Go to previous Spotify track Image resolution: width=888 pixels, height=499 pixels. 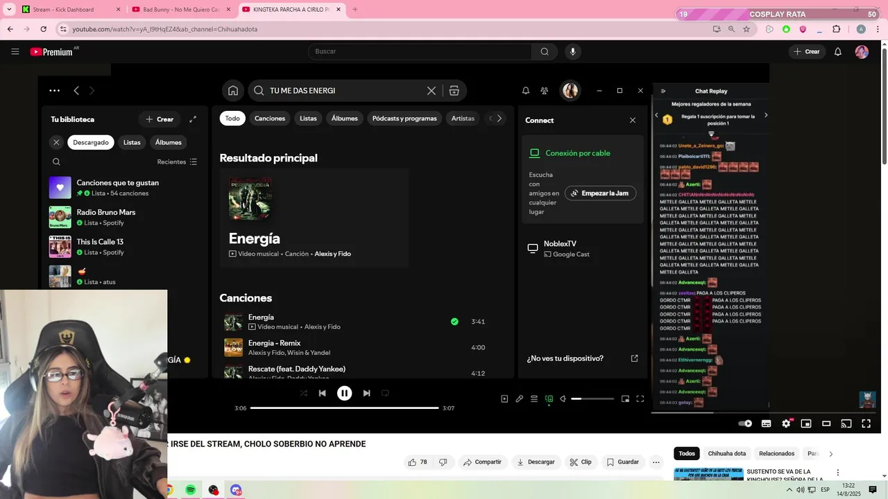click(x=322, y=393)
